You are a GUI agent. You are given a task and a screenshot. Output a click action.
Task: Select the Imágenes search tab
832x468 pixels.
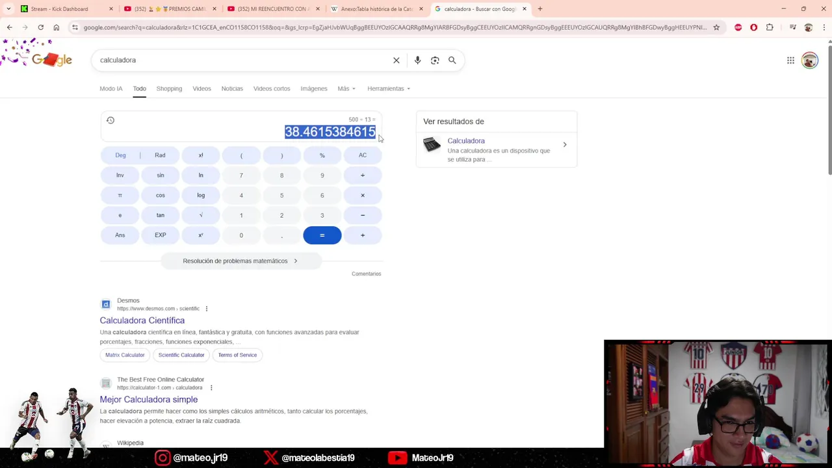click(314, 88)
